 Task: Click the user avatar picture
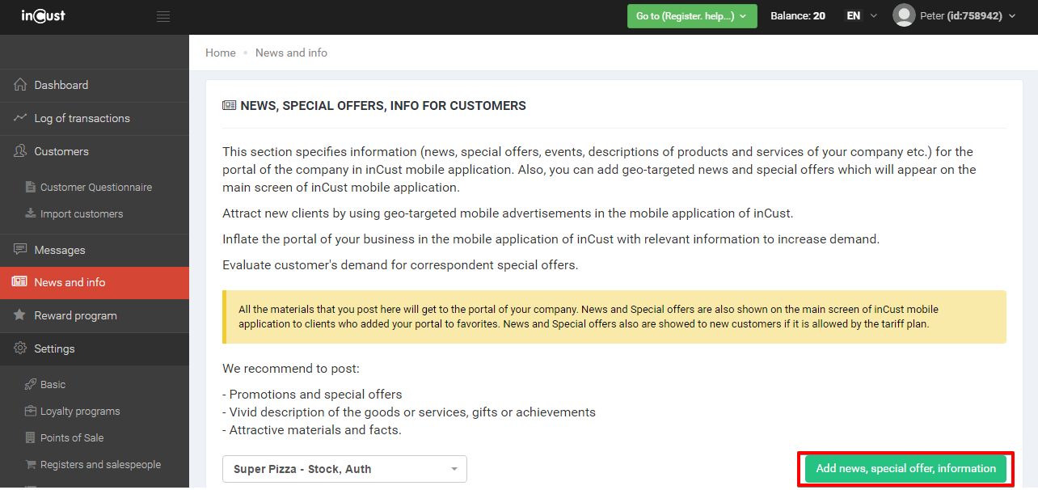pos(904,15)
